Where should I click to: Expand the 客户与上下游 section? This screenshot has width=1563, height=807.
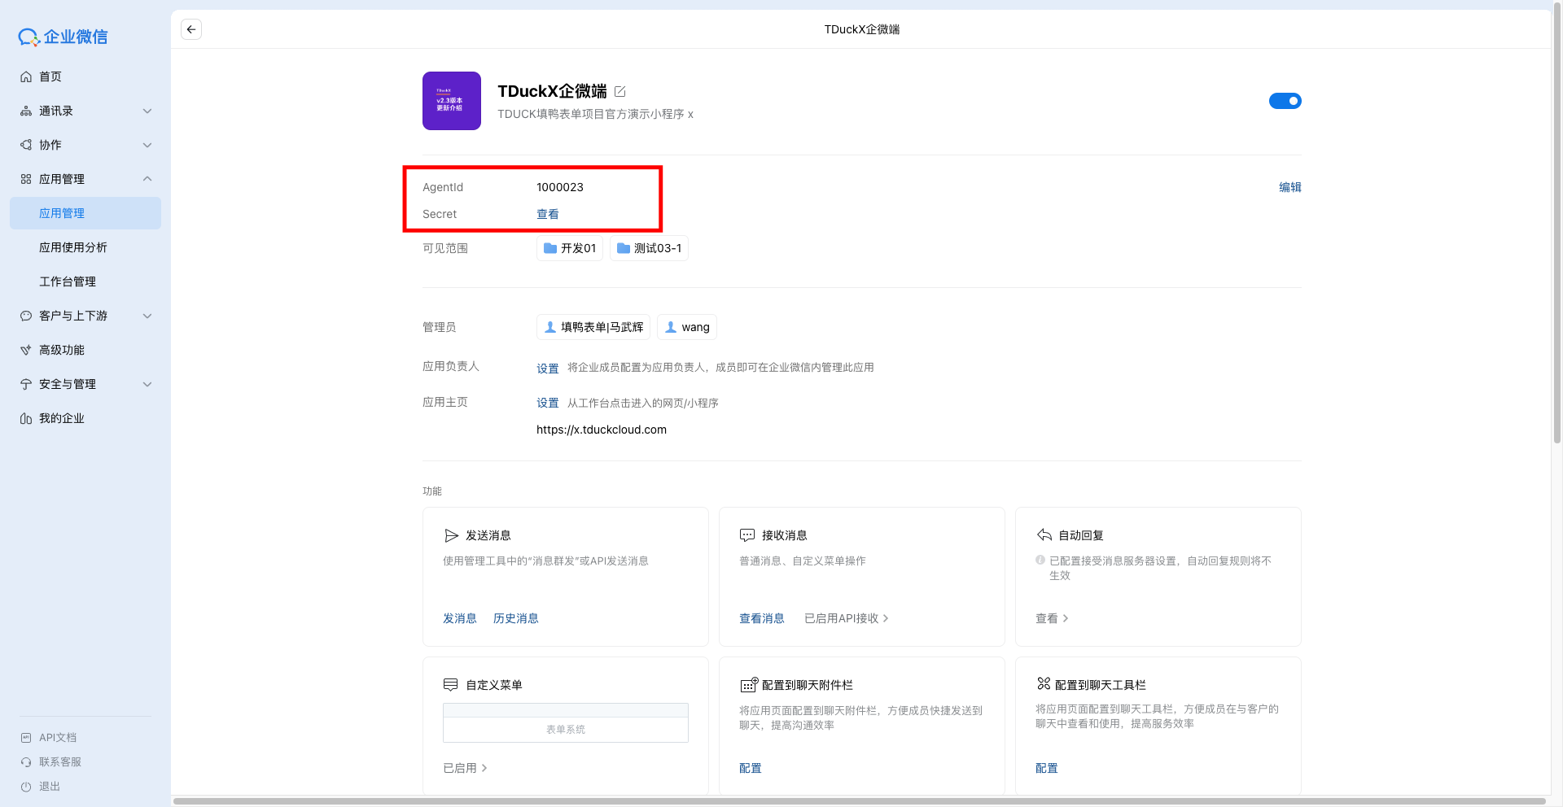(x=73, y=316)
